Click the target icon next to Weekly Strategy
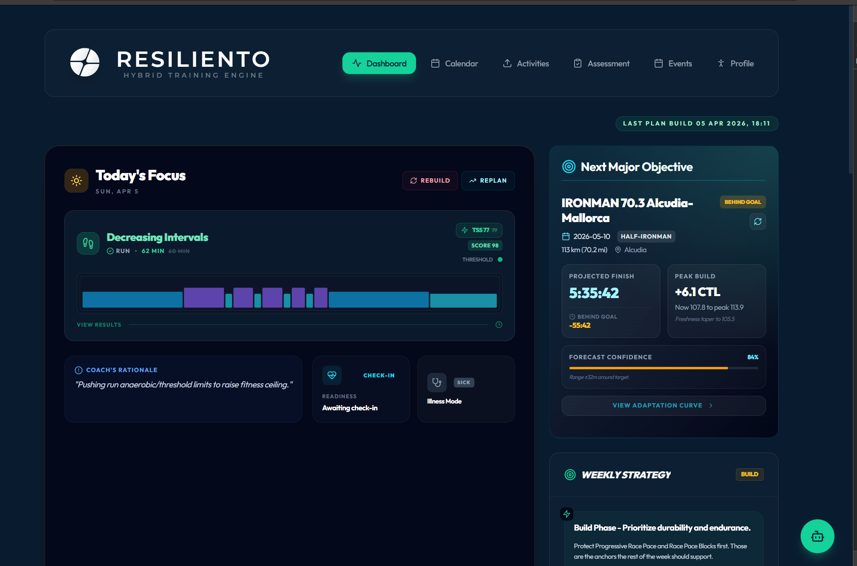Screen dimensions: 857x566 pyautogui.click(x=570, y=475)
